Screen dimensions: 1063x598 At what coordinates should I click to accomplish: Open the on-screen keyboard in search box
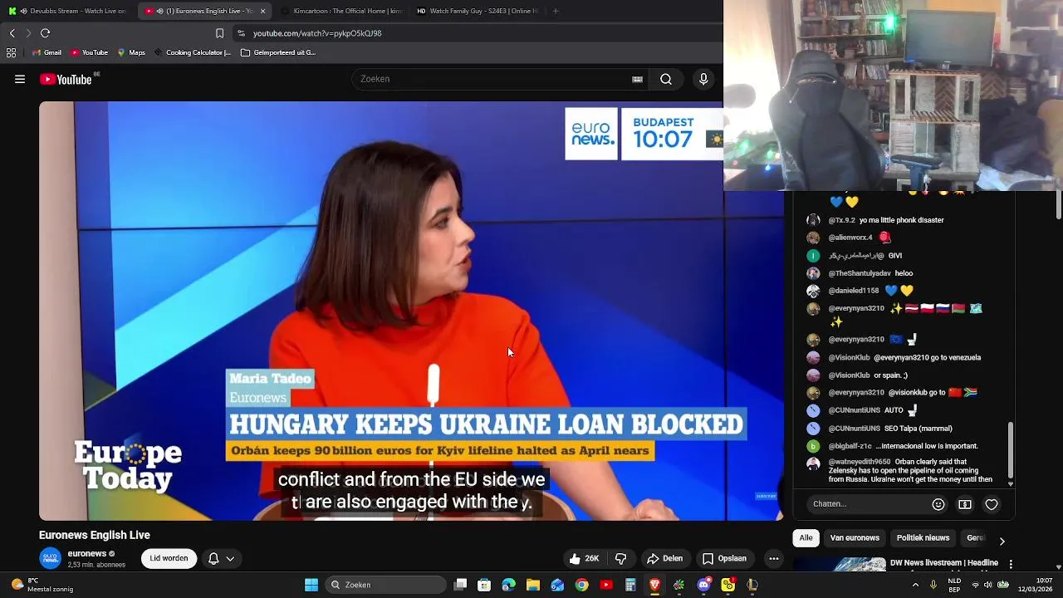637,79
